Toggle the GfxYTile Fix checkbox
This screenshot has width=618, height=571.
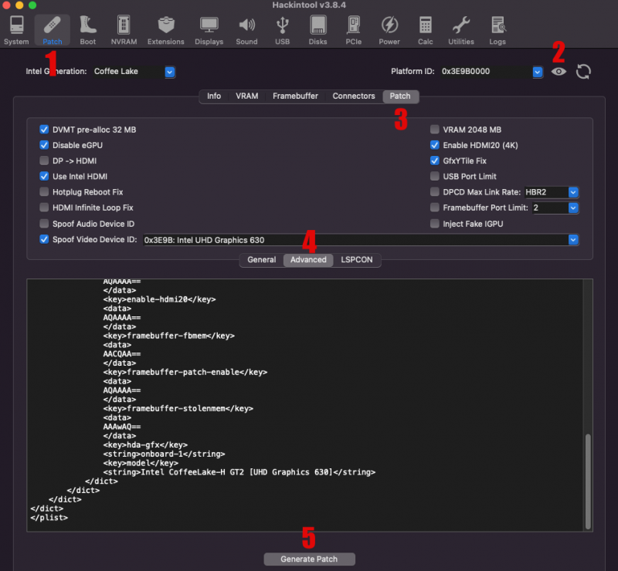(x=435, y=160)
